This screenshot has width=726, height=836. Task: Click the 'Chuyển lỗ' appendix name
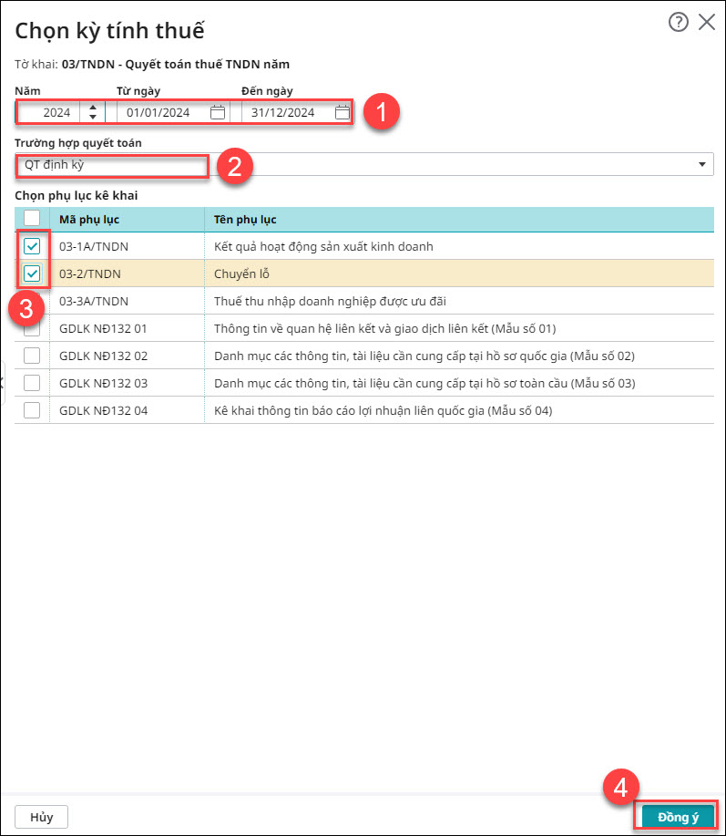tap(241, 274)
